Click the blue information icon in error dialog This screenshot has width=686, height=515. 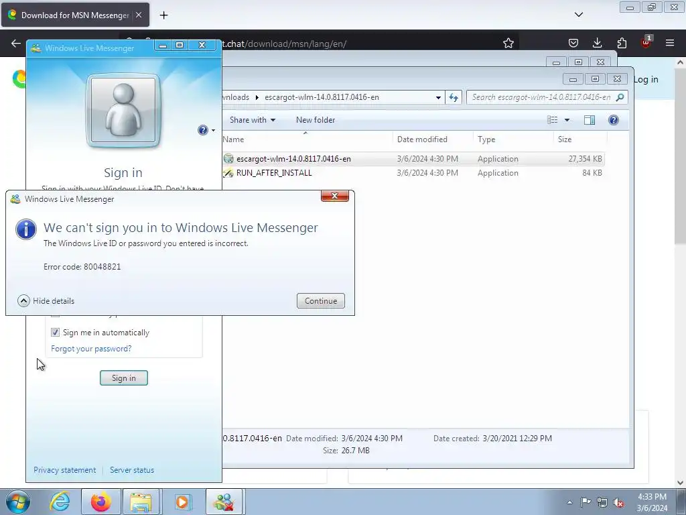pyautogui.click(x=26, y=229)
